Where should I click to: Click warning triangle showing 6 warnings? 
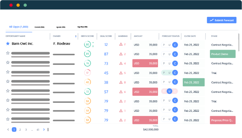[x=121, y=92]
